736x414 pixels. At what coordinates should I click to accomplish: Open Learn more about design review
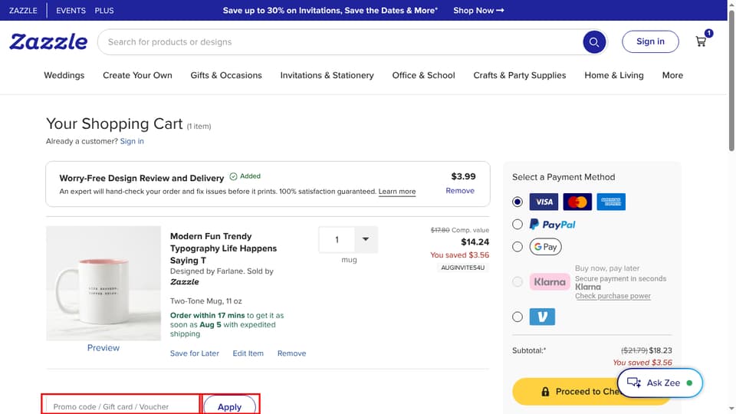tap(397, 192)
